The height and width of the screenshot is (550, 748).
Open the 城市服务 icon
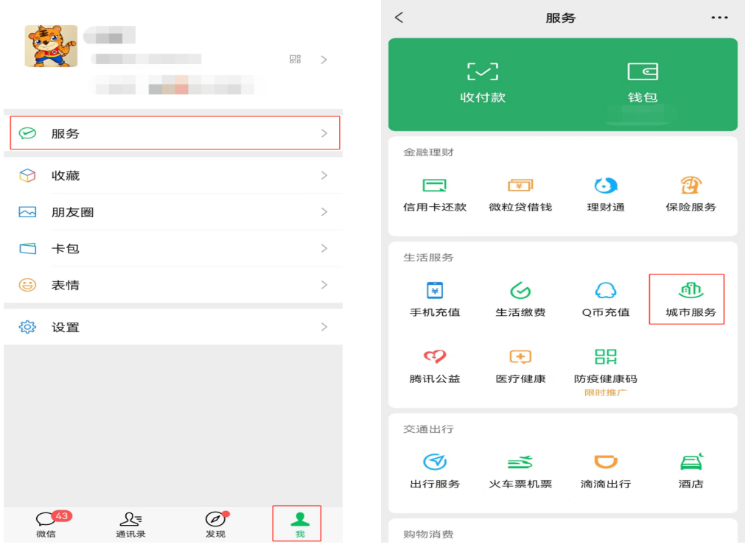pos(691,290)
